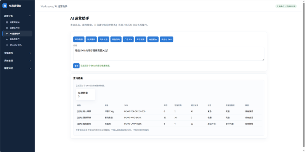Pick the 同步状态 preset chip
Viewport: 305px width, 152px height.
[103, 40]
